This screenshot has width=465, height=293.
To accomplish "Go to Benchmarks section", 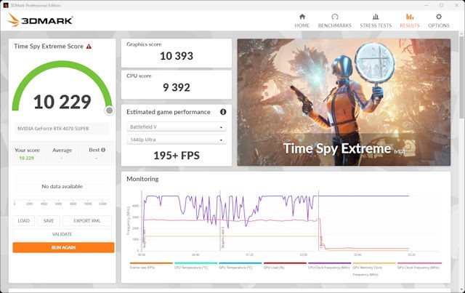I will pos(334,21).
